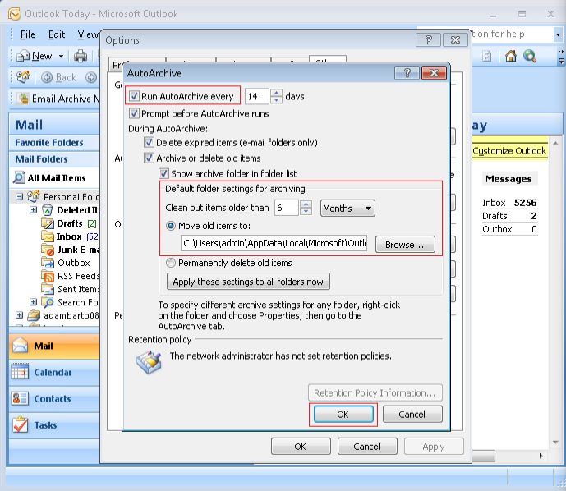
Task: Click Cancel in the Options dialog
Action: [367, 447]
